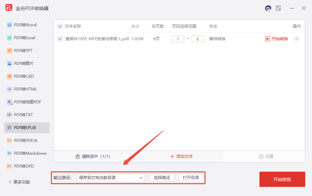Click the back chevron beside 更多功能
Viewport: 312px width, 196px height.
tap(10, 182)
